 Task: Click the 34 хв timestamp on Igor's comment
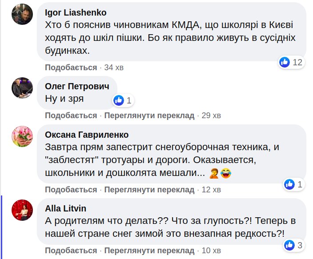(x=113, y=68)
